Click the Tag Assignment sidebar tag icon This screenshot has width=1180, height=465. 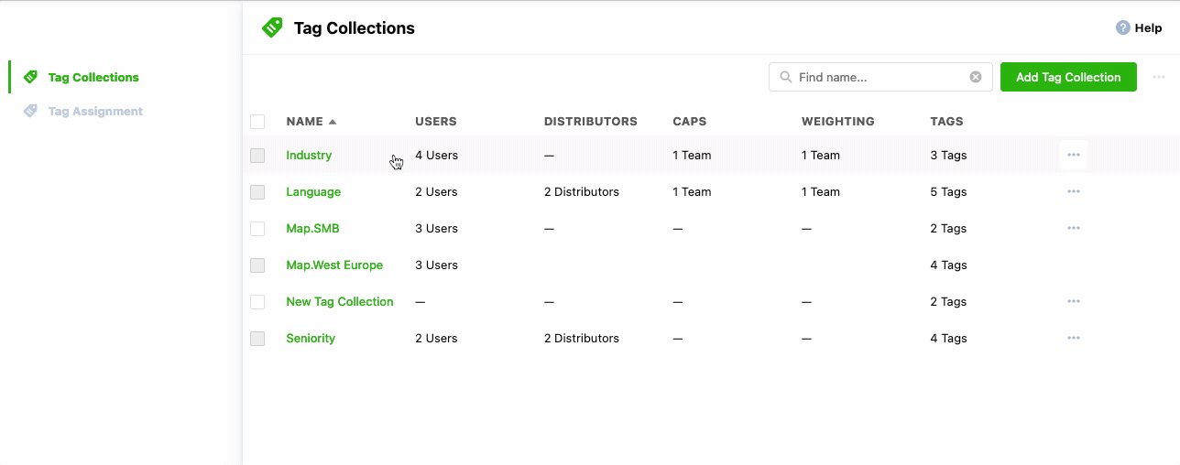tap(30, 111)
